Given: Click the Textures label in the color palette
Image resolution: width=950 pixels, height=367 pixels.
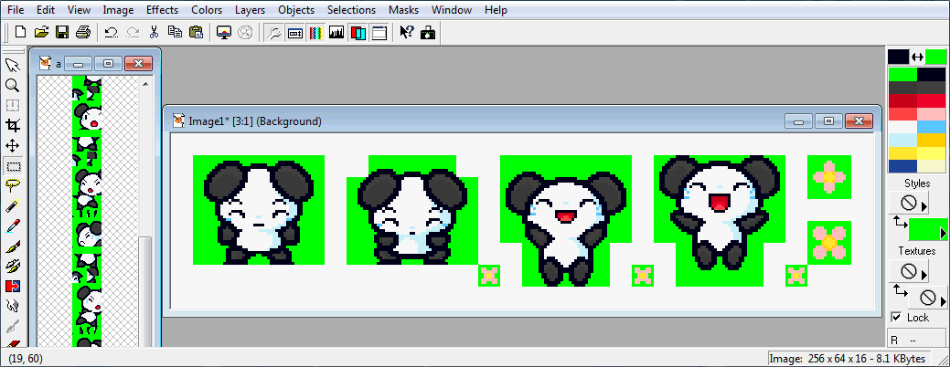Looking at the screenshot, I should tap(917, 251).
